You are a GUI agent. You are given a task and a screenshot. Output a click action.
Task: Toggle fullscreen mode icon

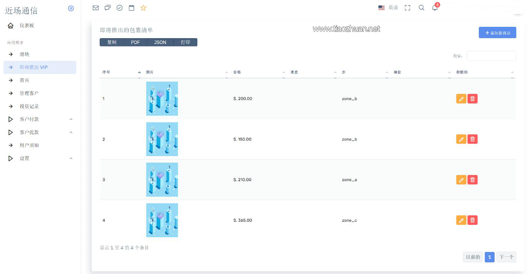click(407, 8)
